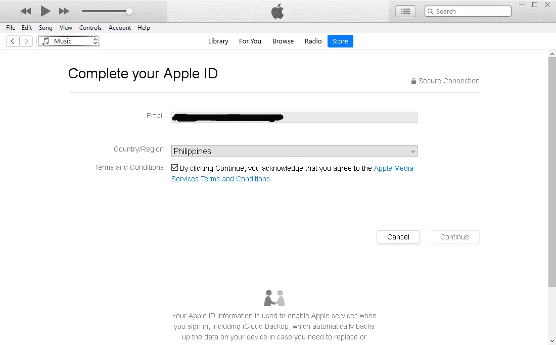Open the Account menu
Image resolution: width=556 pixels, height=345 pixels.
[119, 28]
